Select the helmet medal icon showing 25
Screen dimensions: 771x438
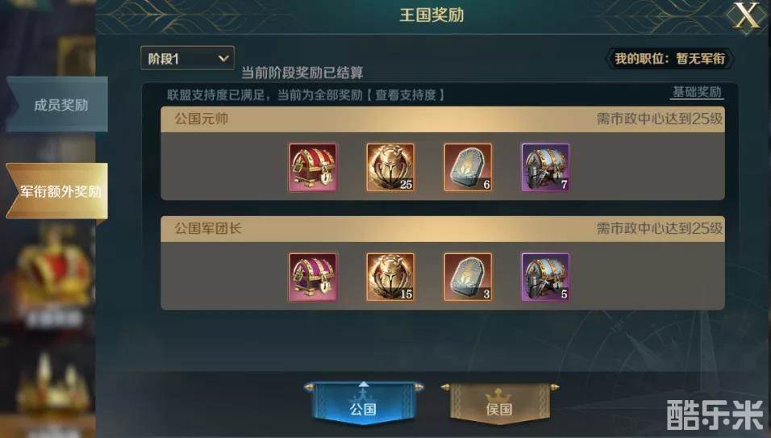(x=390, y=167)
